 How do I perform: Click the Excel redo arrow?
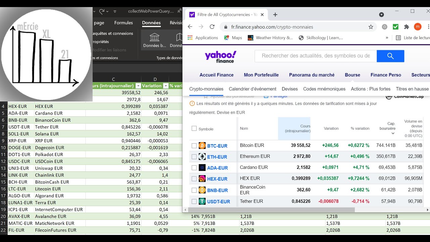click(102, 11)
